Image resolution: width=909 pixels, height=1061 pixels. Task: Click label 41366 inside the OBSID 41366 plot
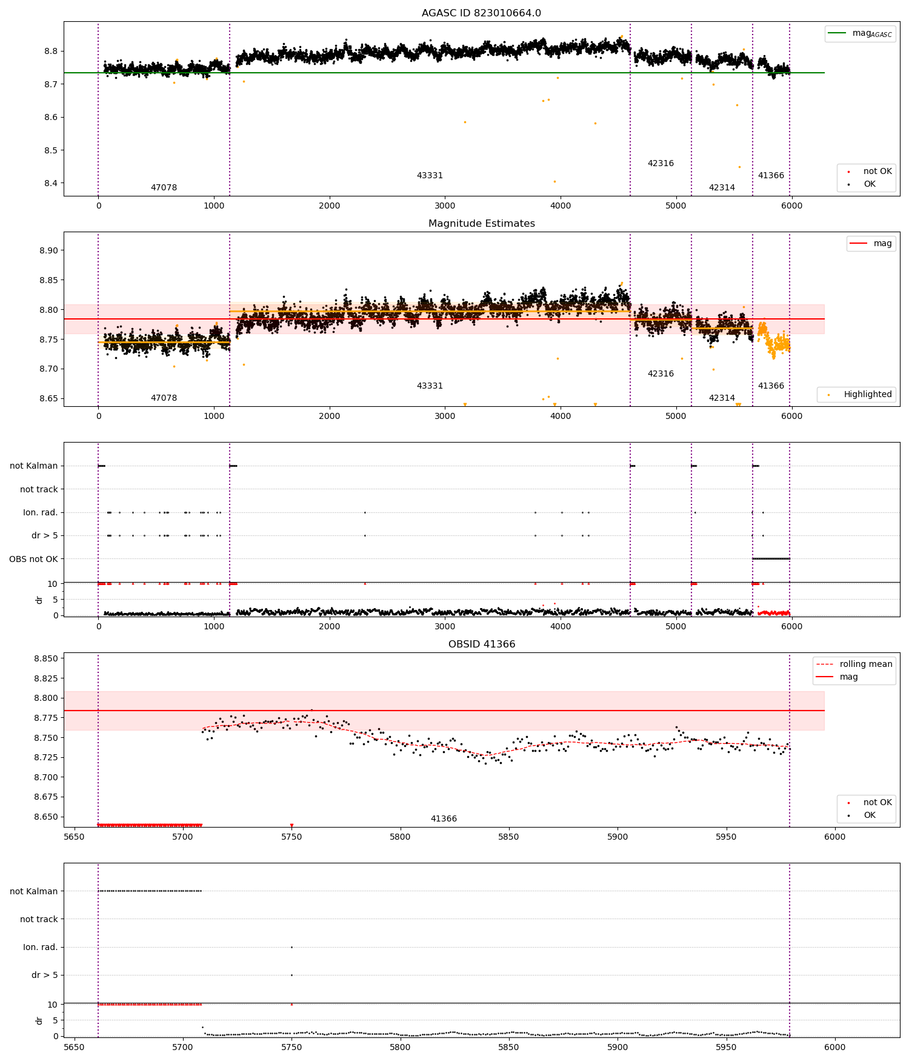[444, 818]
